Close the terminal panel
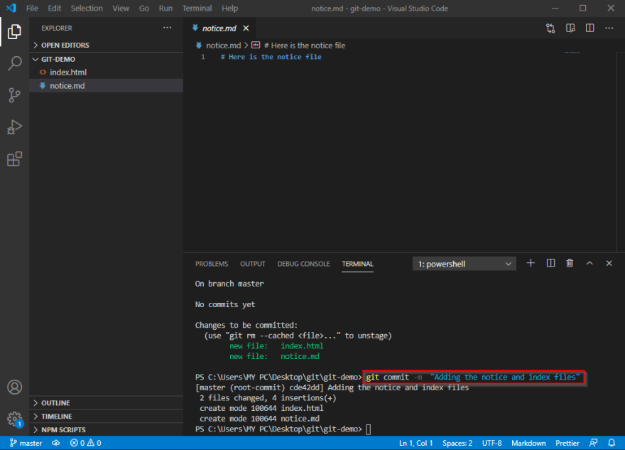 pyautogui.click(x=609, y=263)
